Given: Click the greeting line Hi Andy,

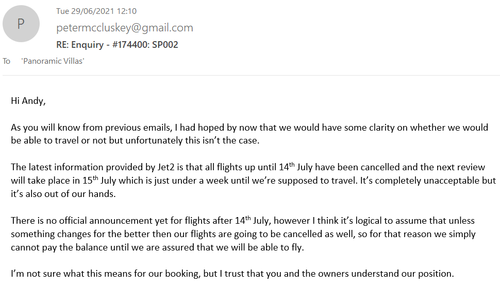Looking at the screenshot, I should click(28, 101).
